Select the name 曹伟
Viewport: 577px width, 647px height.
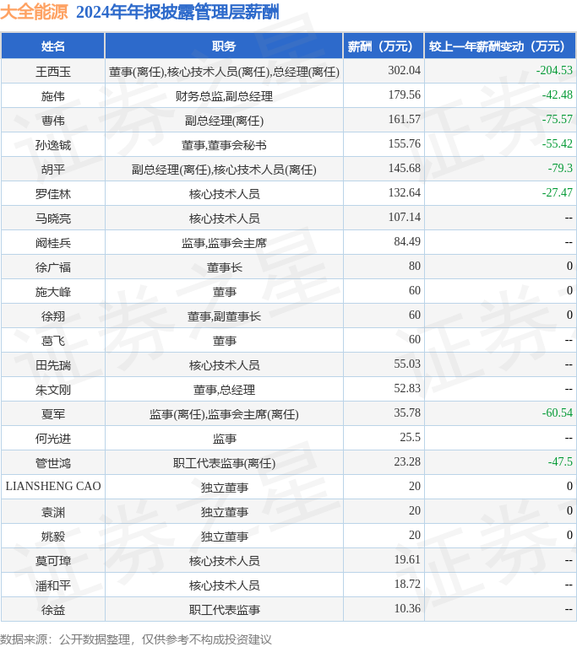(x=53, y=121)
